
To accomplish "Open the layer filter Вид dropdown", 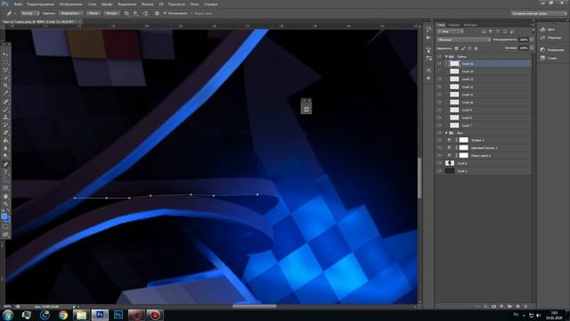I will click(450, 32).
